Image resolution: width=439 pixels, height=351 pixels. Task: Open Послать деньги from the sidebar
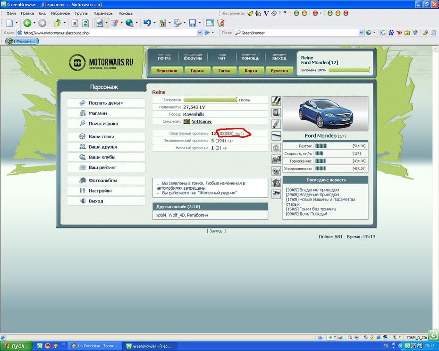click(106, 103)
